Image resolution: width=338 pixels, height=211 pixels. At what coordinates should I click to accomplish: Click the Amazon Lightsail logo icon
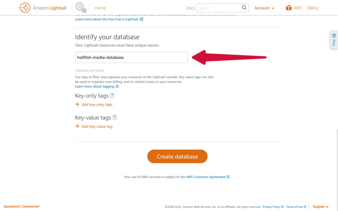[x=24, y=8]
